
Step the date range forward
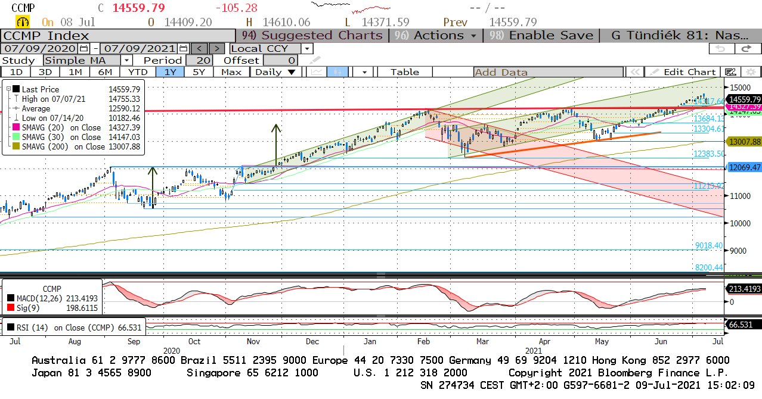[x=217, y=48]
